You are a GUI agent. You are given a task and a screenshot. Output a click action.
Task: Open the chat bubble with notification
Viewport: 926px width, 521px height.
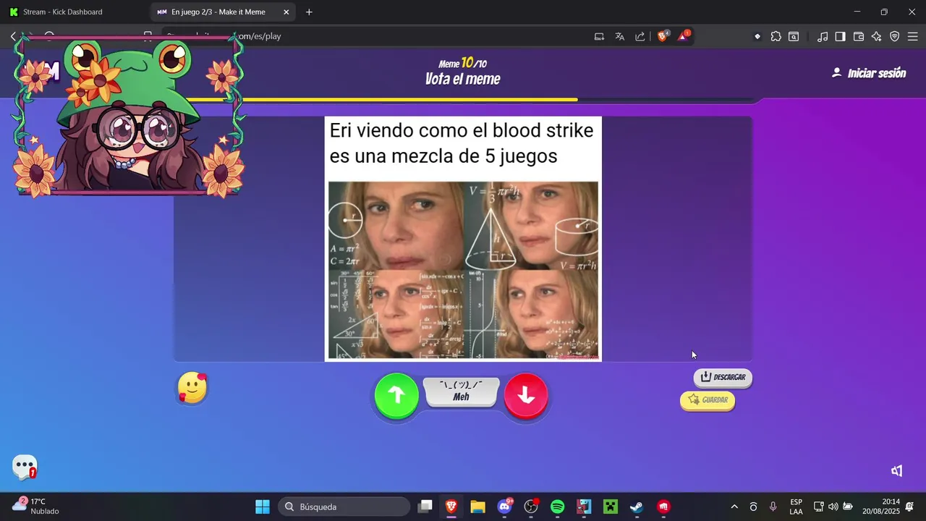coord(25,467)
